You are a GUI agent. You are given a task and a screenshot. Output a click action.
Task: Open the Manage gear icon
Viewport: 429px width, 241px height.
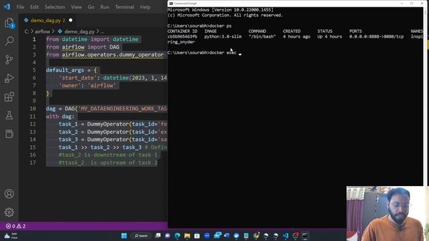9,212
